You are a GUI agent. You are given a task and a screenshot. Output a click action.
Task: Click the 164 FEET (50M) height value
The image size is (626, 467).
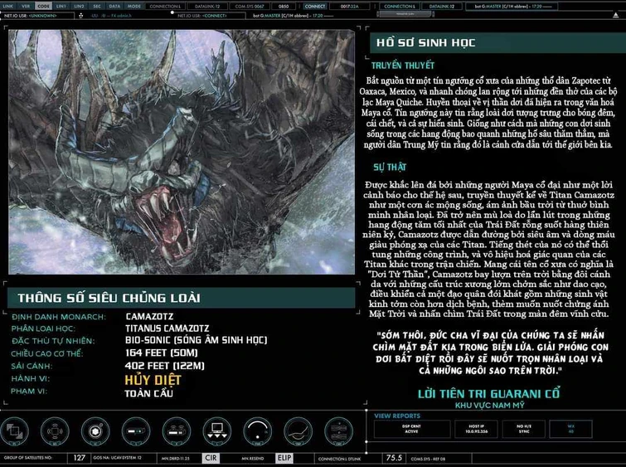(162, 353)
